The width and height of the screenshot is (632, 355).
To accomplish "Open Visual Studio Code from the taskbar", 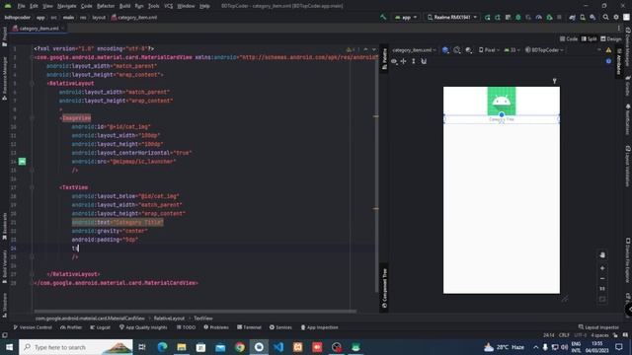I will tap(278, 347).
